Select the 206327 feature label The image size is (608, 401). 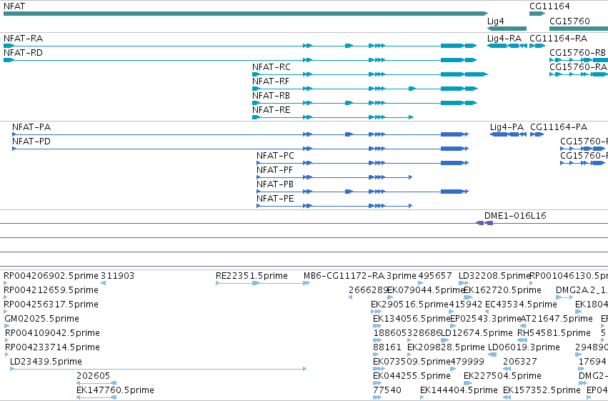pos(519,362)
